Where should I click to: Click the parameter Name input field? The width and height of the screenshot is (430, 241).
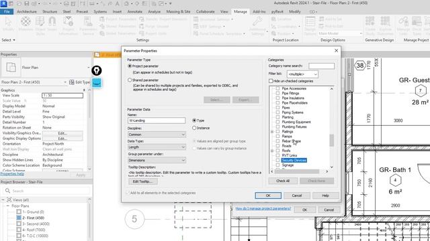[x=157, y=120]
